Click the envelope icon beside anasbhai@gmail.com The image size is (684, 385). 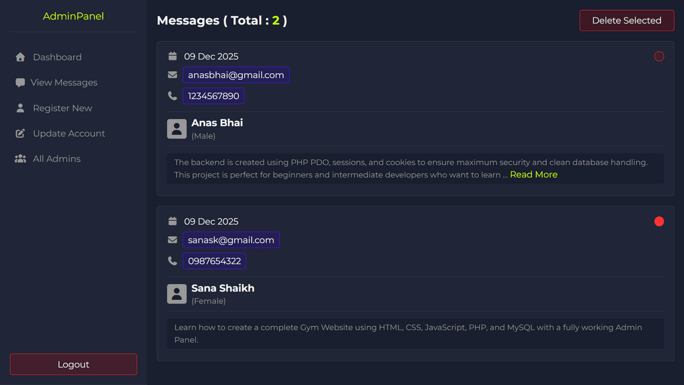pyautogui.click(x=173, y=75)
